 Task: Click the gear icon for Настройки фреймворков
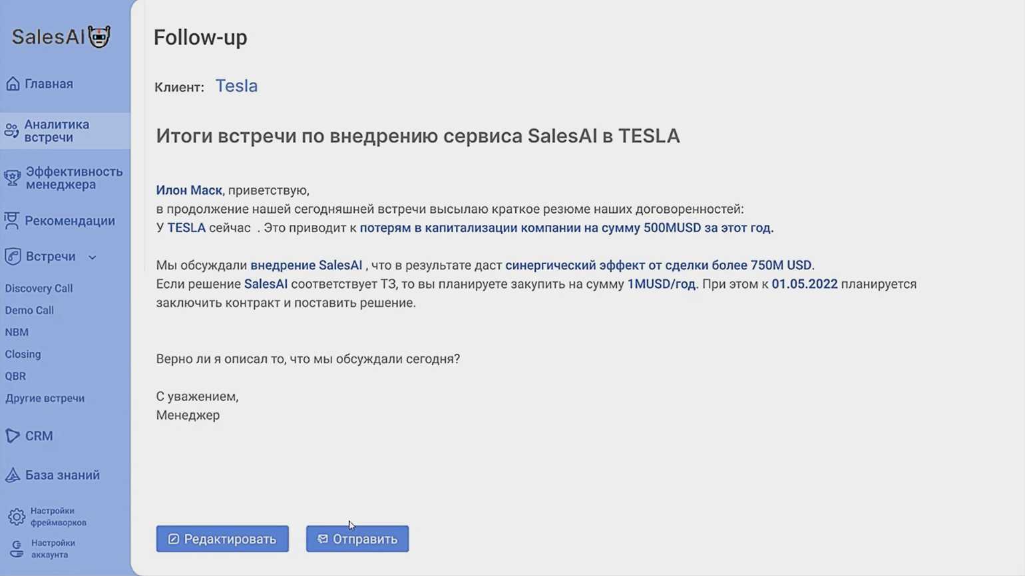click(17, 517)
